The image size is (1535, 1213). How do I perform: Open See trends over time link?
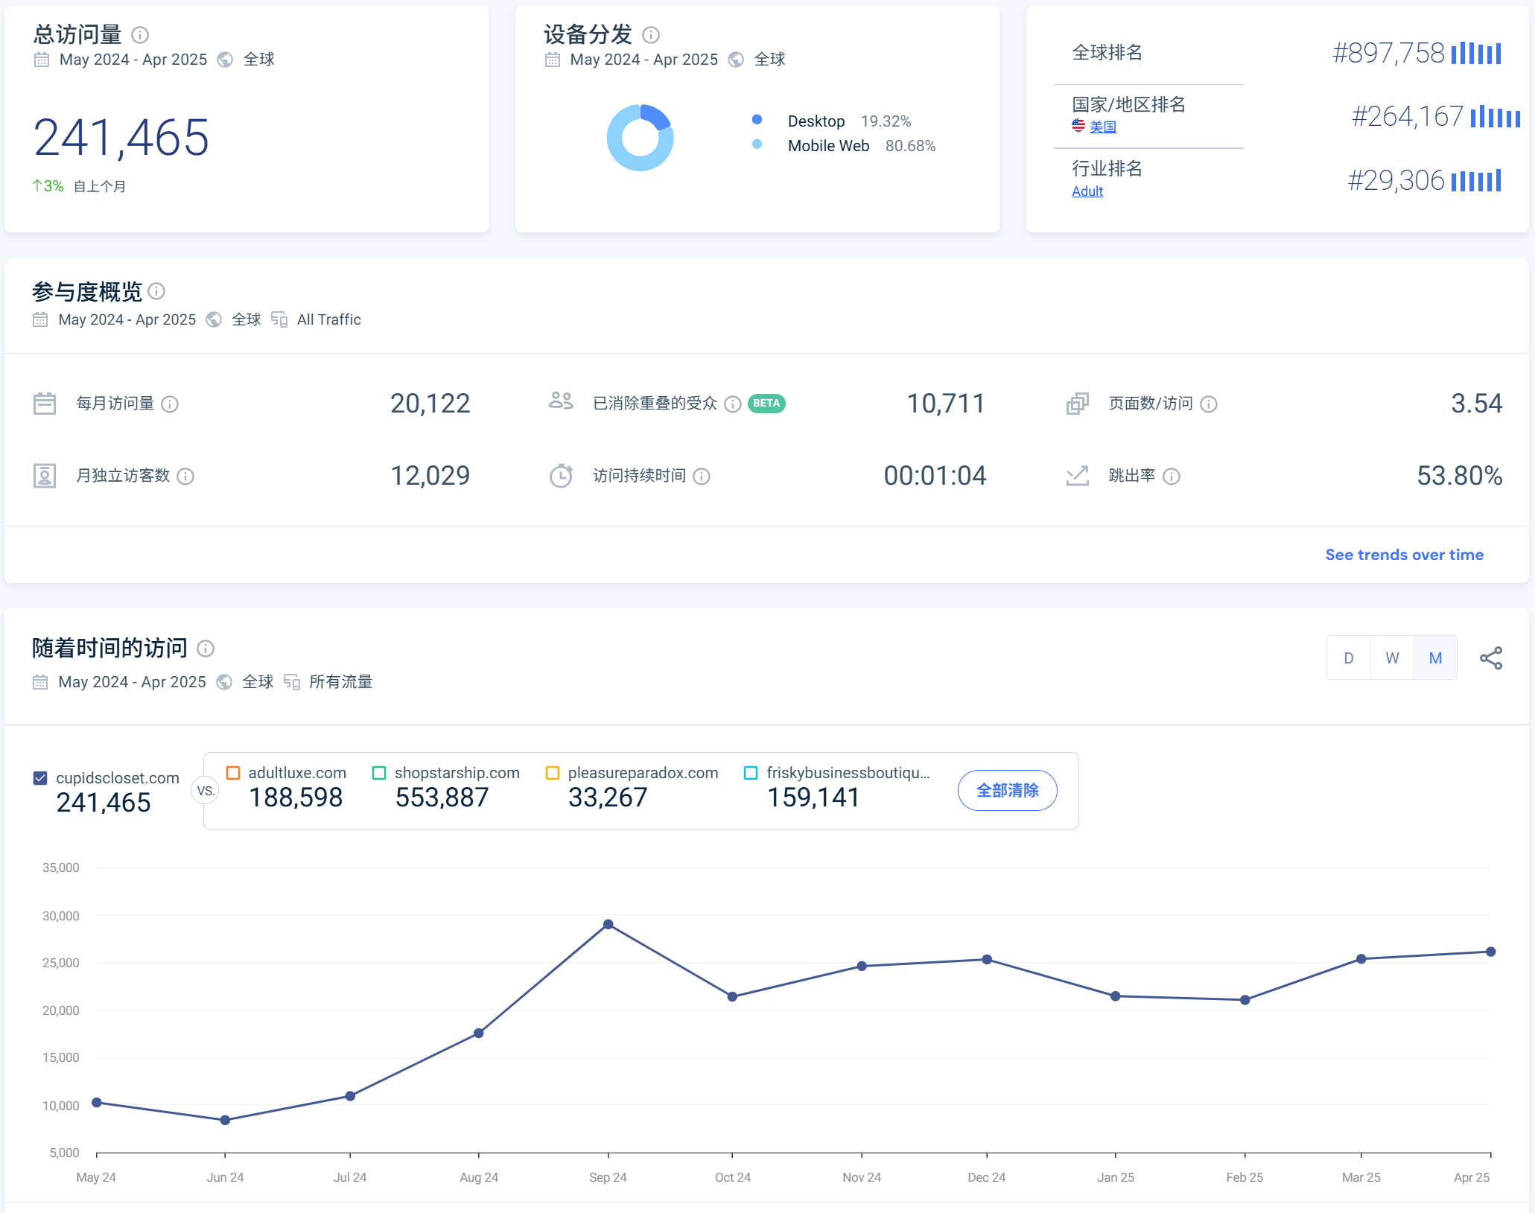[x=1404, y=555]
